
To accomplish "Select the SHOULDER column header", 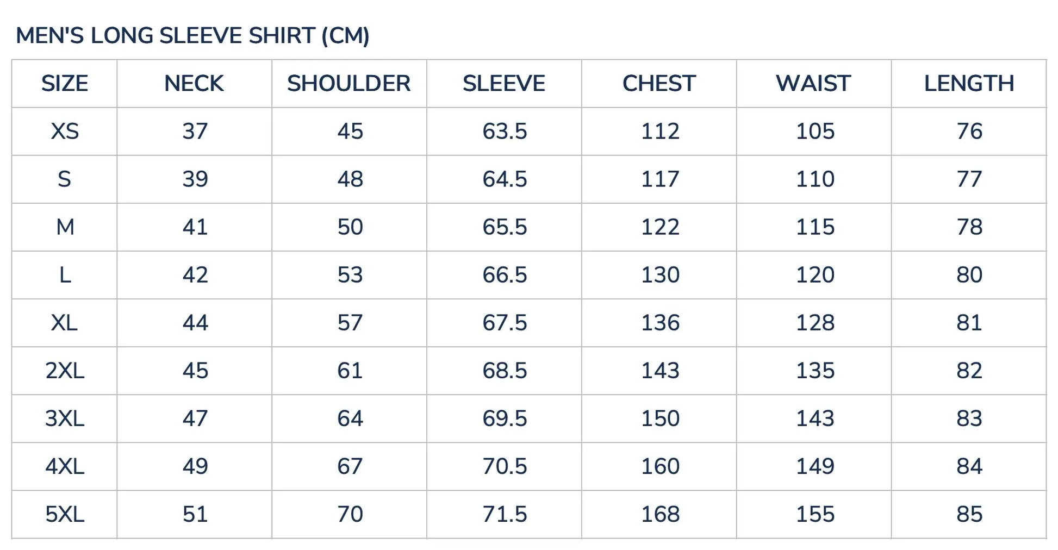I will [x=349, y=84].
